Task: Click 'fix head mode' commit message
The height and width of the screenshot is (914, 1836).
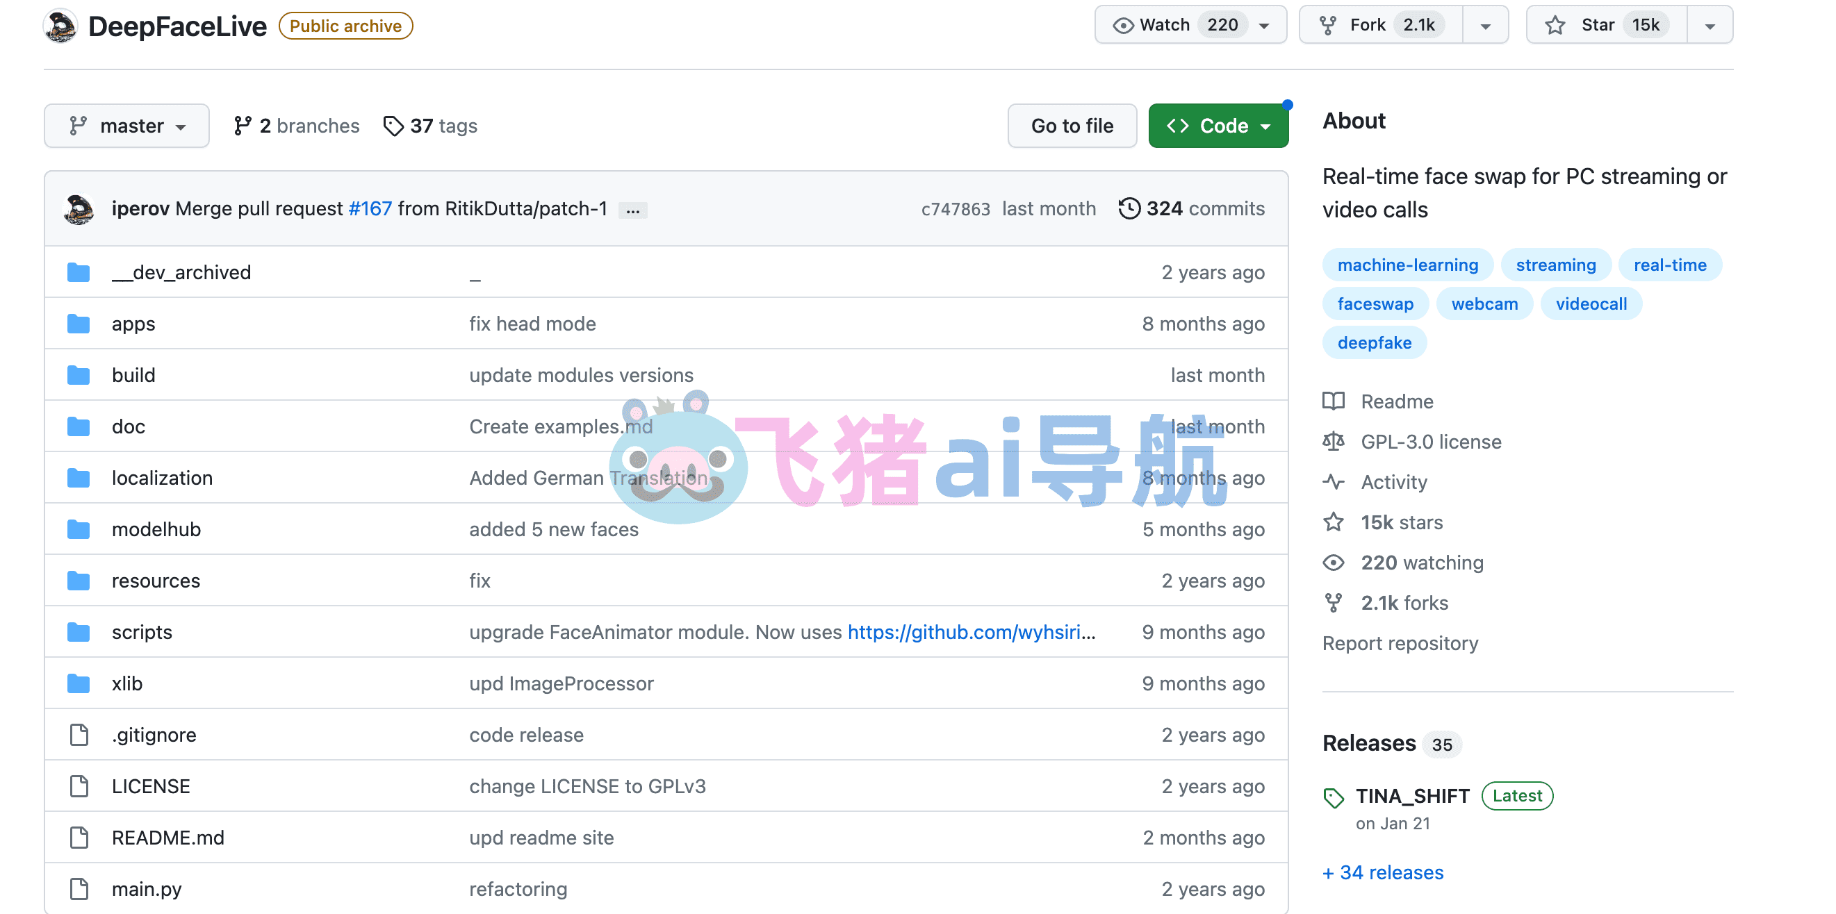Action: [532, 324]
